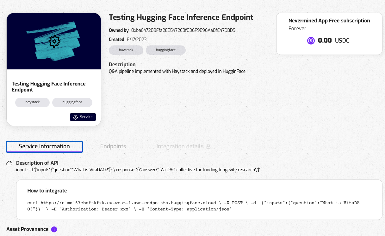
Task: Click the Service badge on the asset card
Action: (83, 117)
